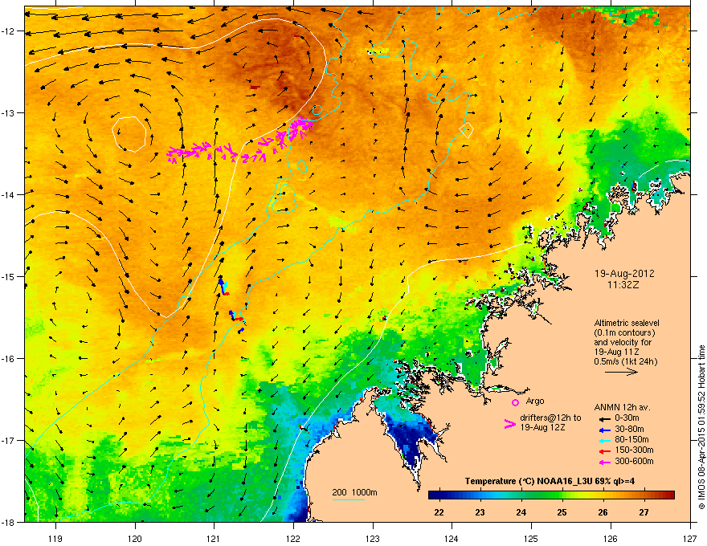This screenshot has height=546, width=707.
Task: Click longitude axis label 123
Action: [373, 538]
